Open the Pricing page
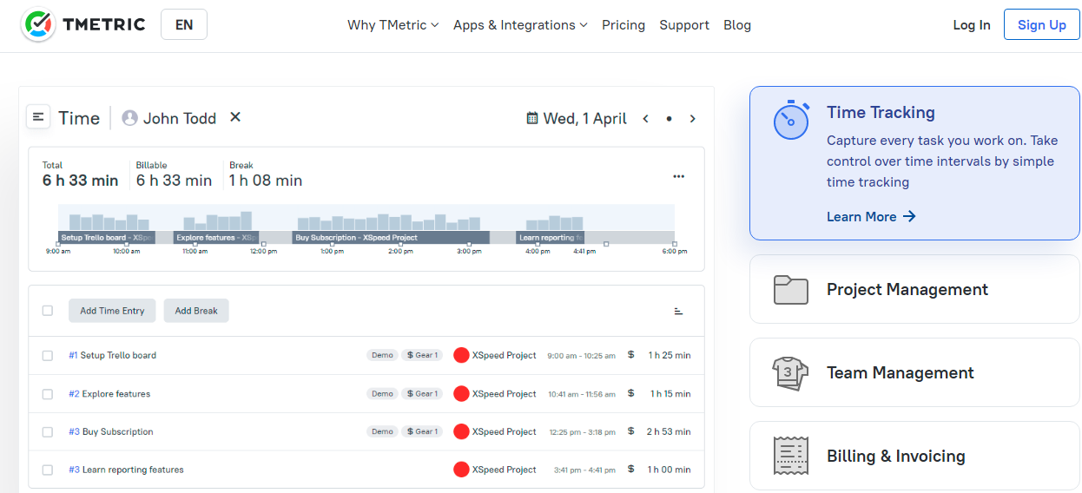 pos(623,25)
